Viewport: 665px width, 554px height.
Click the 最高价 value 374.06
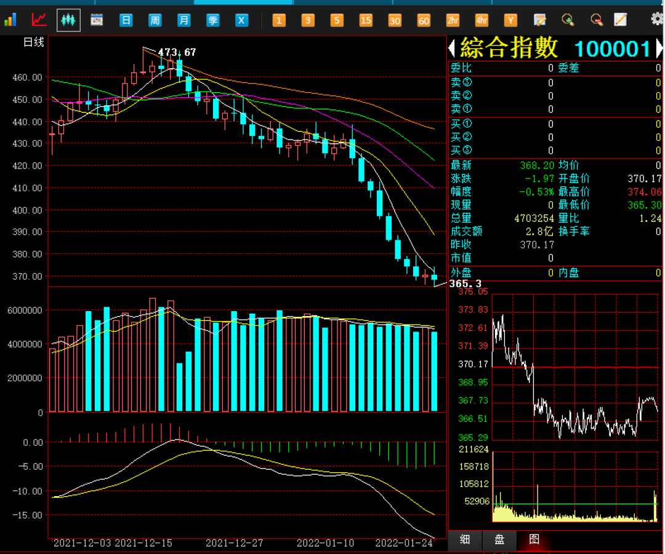pyautogui.click(x=645, y=192)
